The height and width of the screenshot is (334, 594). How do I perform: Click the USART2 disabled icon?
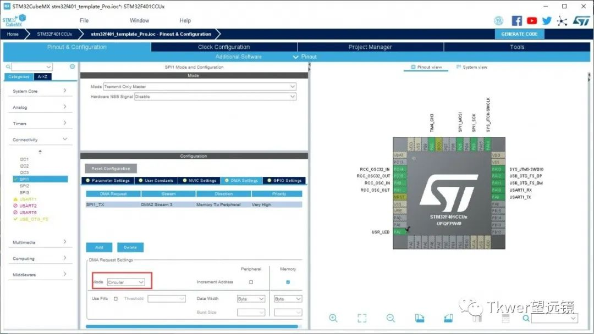click(15, 206)
